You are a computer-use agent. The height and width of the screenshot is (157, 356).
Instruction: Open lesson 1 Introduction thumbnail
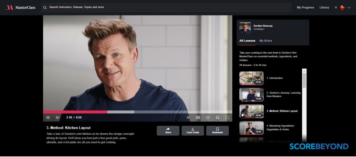[252, 78]
